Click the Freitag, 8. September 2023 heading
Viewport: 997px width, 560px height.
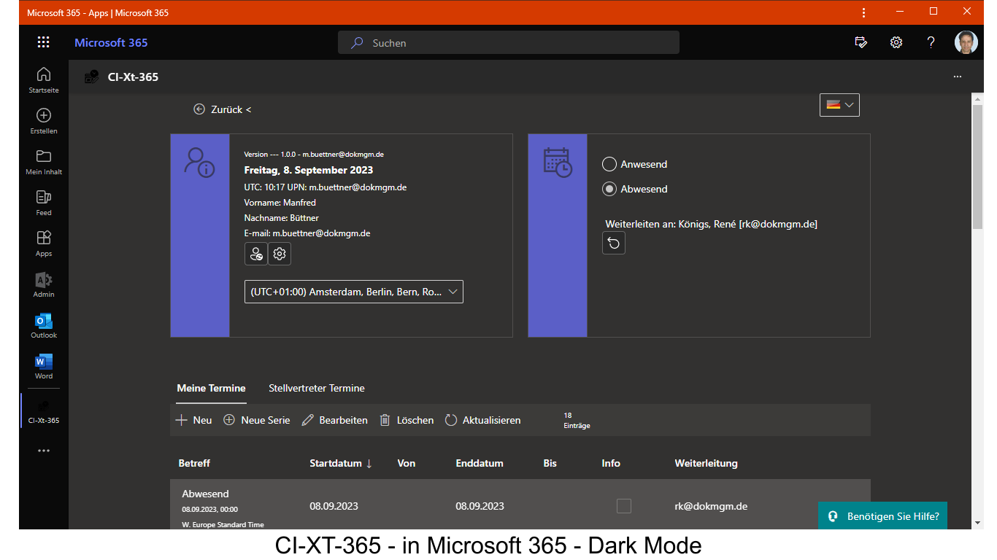click(x=308, y=170)
